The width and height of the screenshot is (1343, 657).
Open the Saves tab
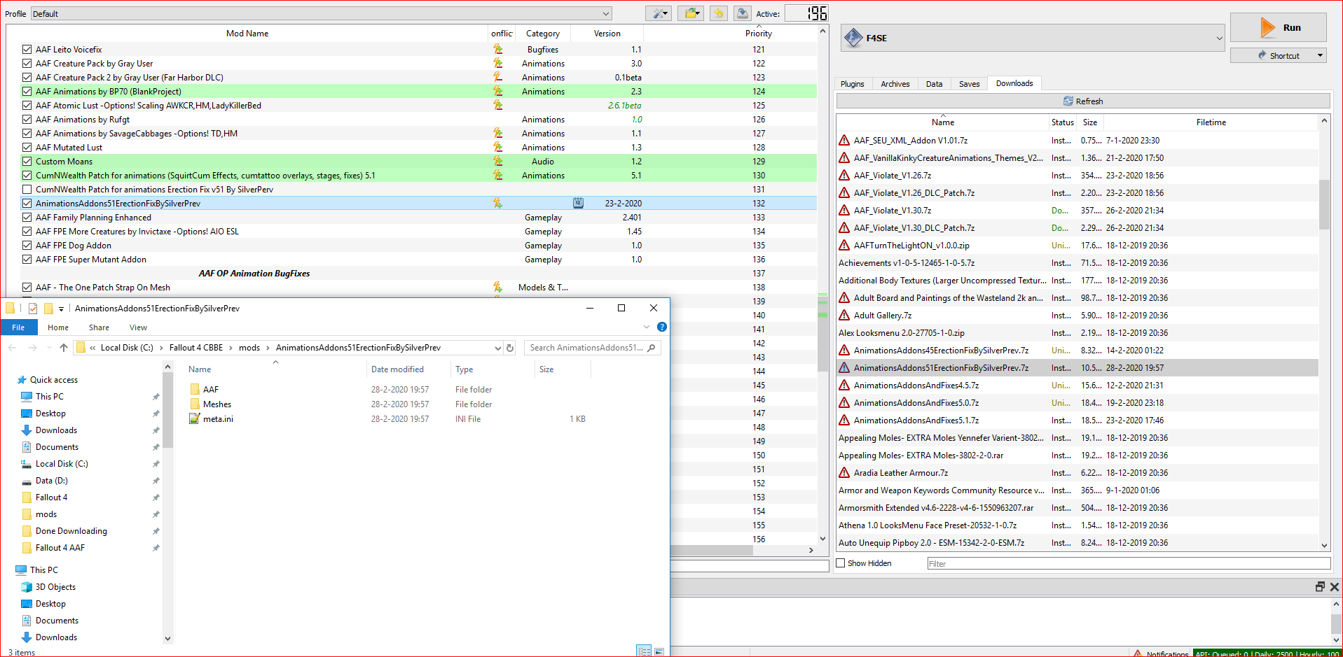pos(970,84)
